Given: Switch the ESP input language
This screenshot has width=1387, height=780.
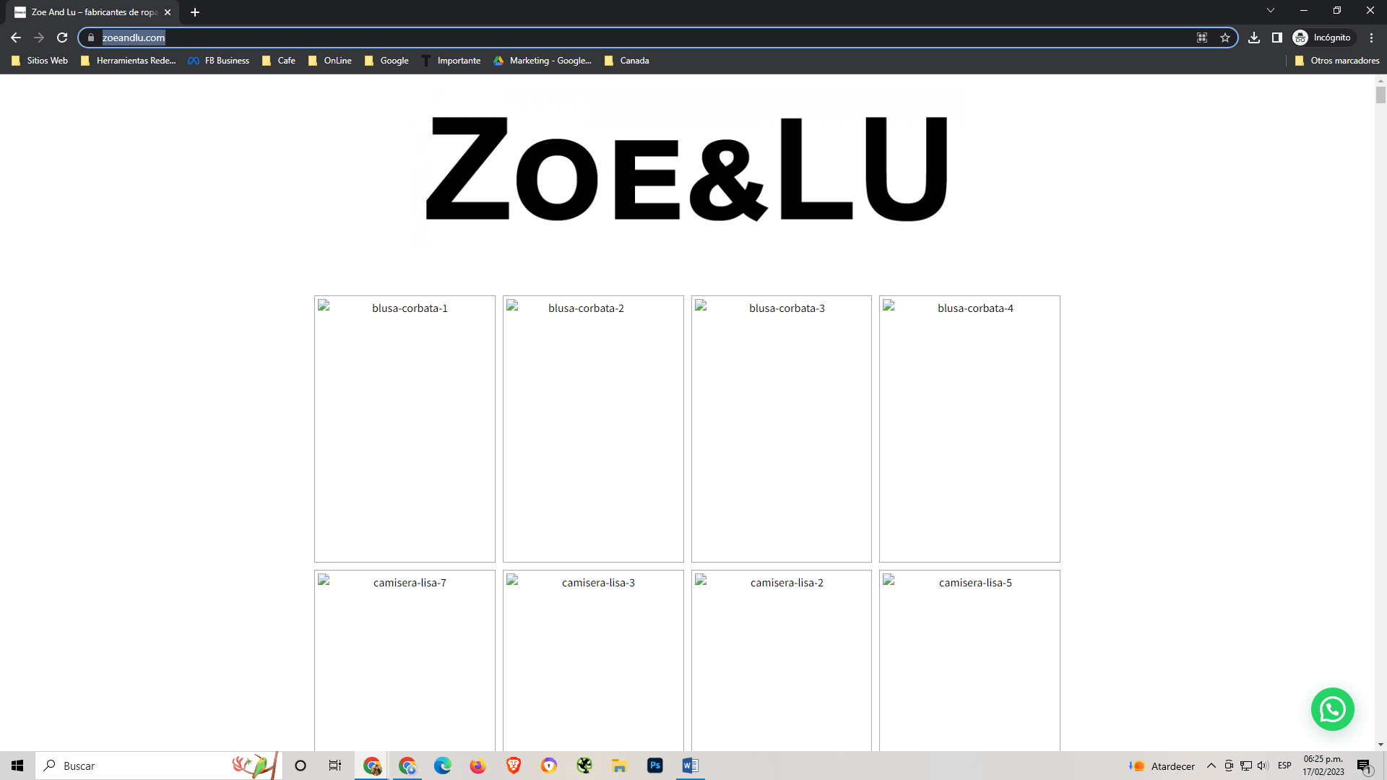Looking at the screenshot, I should (x=1284, y=766).
